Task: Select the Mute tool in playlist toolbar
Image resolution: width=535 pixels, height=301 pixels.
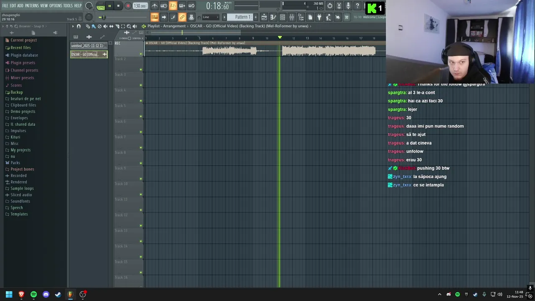Action: coord(105,26)
